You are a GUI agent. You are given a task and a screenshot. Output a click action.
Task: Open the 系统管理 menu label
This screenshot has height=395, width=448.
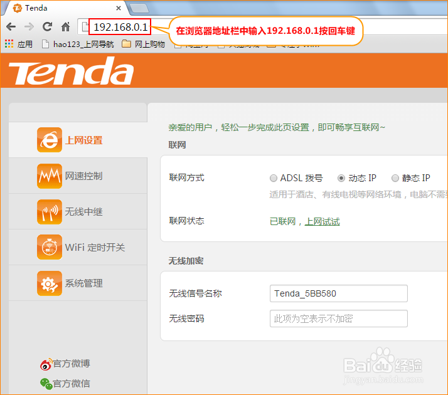[83, 283]
